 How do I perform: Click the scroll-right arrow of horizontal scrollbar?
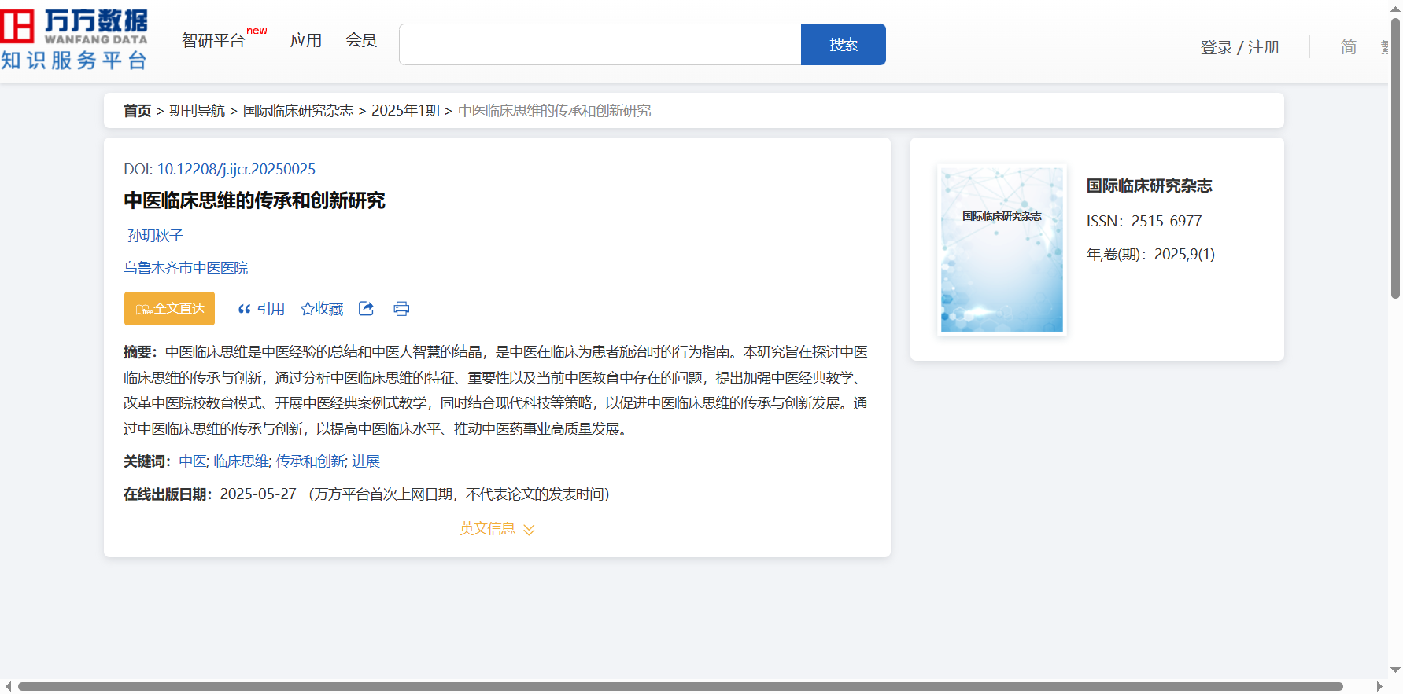click(1379, 687)
